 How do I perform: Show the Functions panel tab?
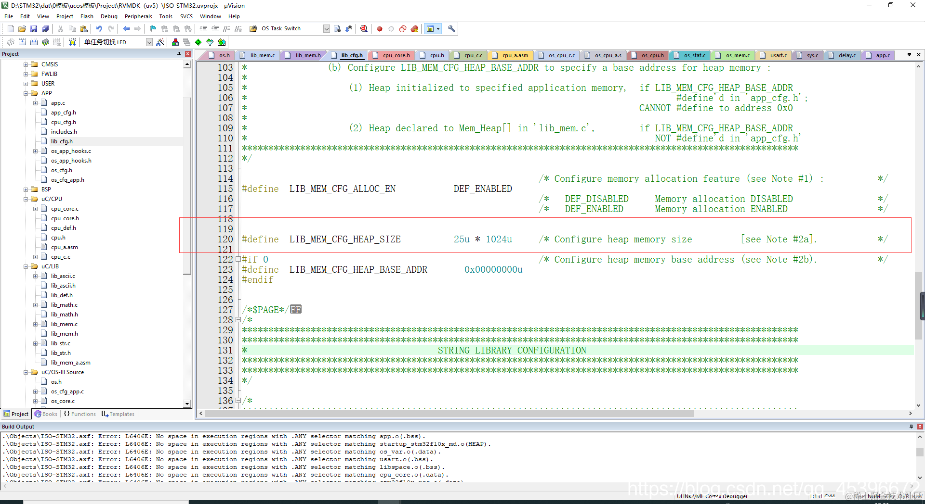click(x=80, y=414)
